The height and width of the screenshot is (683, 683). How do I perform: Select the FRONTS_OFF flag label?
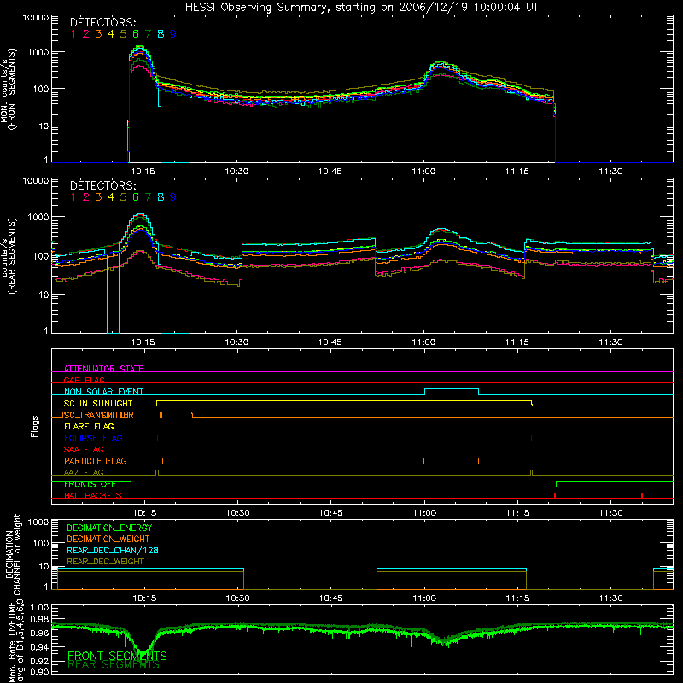click(x=90, y=484)
